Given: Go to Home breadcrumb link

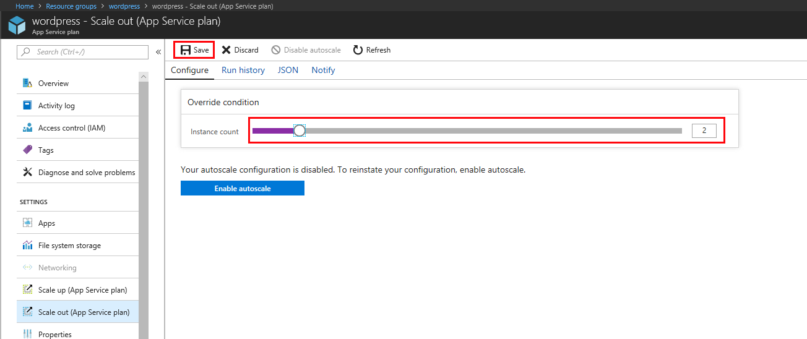Looking at the screenshot, I should 25,6.
